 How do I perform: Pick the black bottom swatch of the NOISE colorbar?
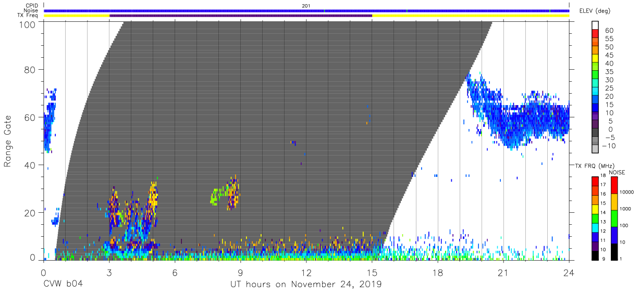click(x=613, y=251)
